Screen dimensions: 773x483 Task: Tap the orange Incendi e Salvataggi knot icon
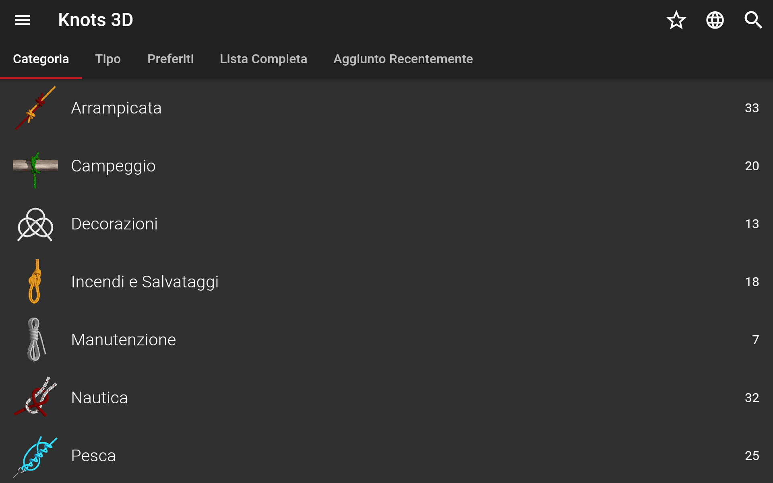tap(35, 282)
